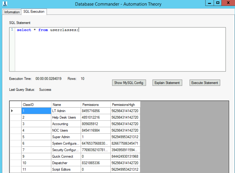Sort by the ClassID column header
Screen dimensions: 235x173
pos(36,104)
